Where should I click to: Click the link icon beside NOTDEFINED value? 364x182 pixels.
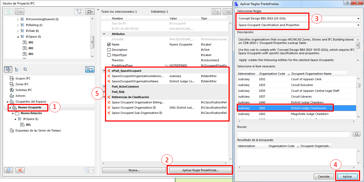click(x=166, y=65)
